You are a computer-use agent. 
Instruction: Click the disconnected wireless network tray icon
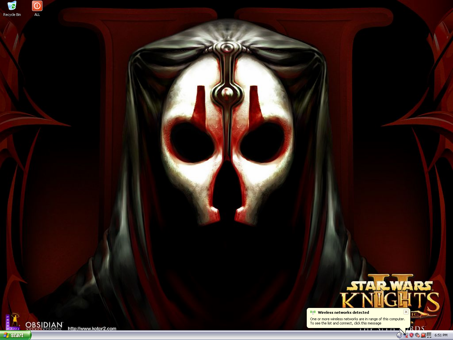(406, 335)
